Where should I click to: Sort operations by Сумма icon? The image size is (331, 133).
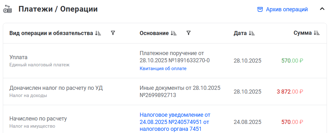pos(317,33)
